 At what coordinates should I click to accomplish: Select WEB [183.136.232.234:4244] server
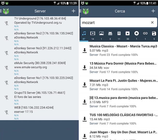(x=39, y=113)
